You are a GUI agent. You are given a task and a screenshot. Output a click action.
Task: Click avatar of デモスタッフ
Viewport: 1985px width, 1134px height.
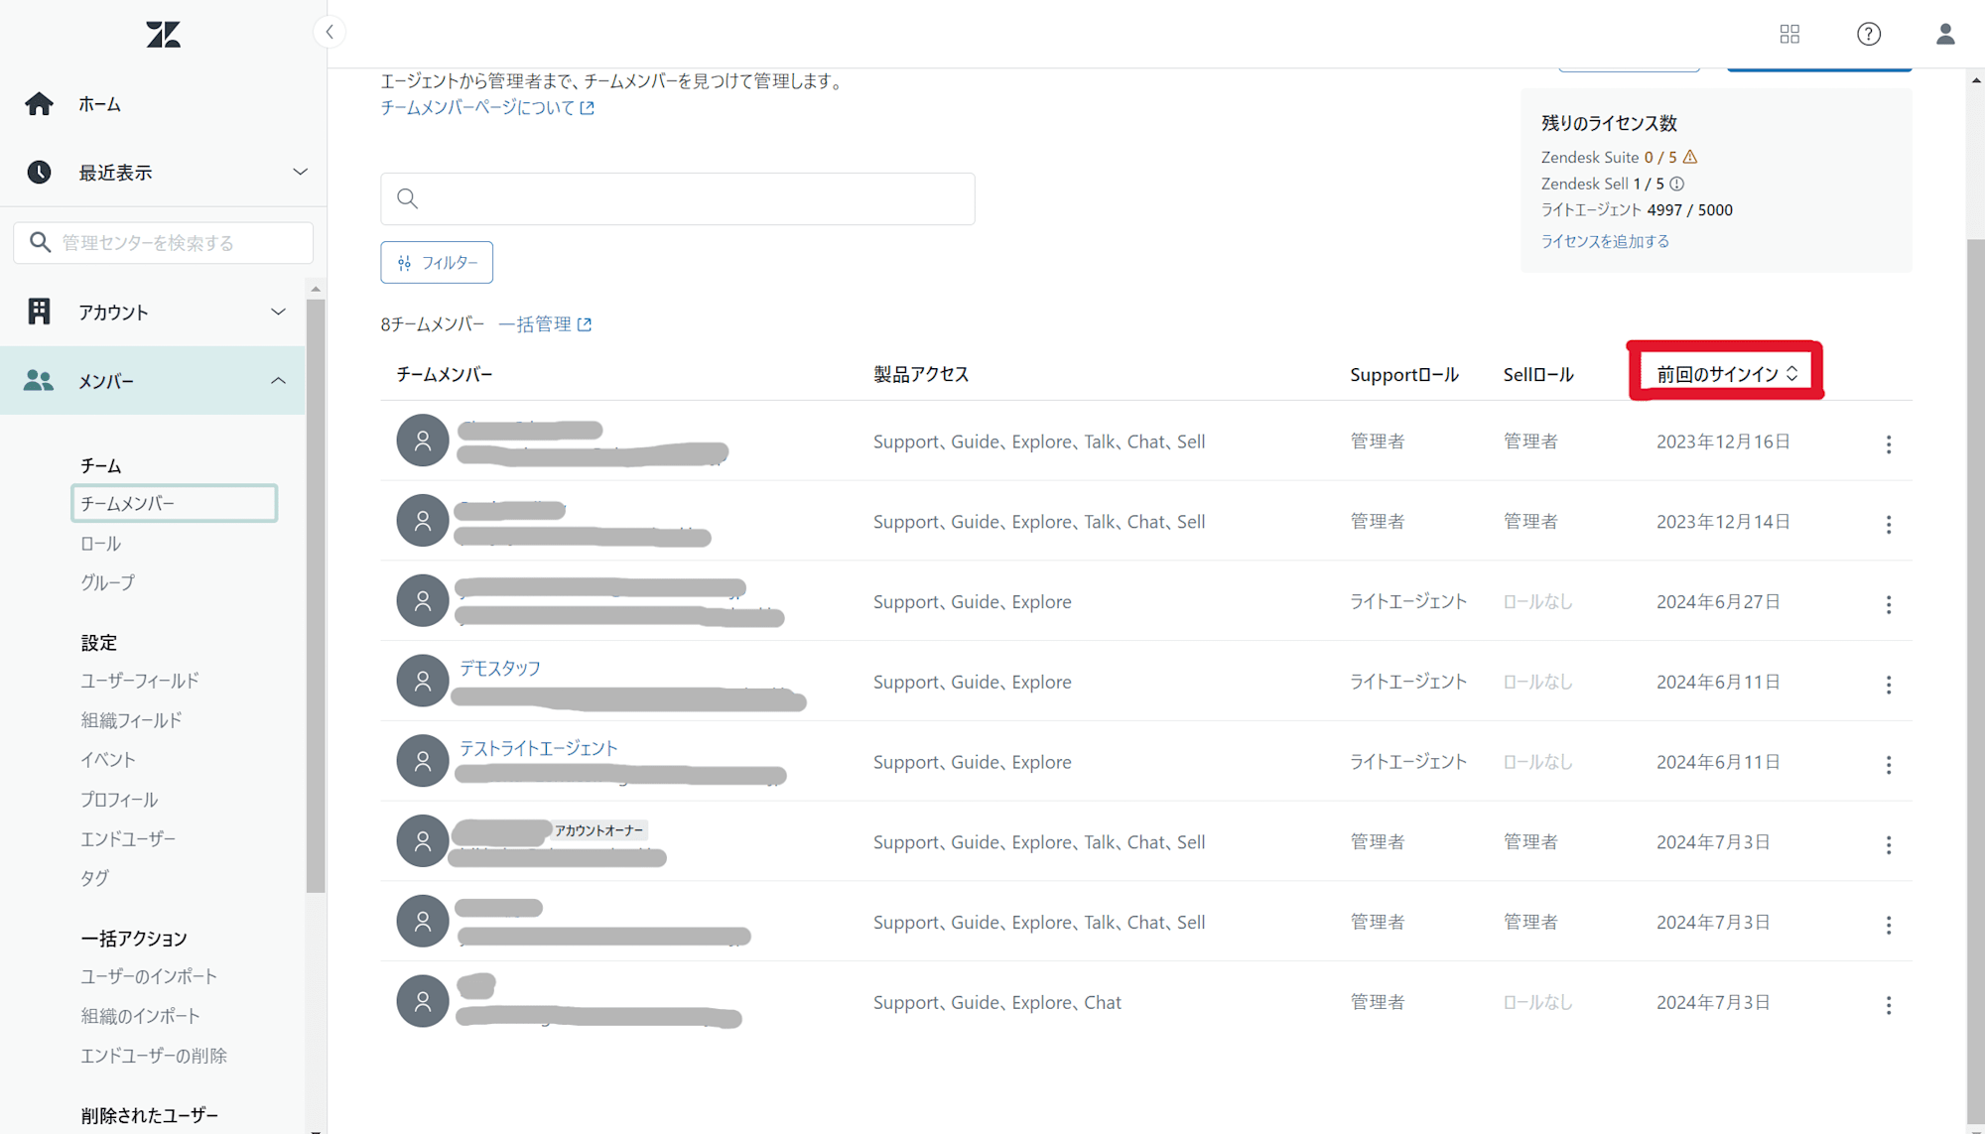pyautogui.click(x=423, y=681)
